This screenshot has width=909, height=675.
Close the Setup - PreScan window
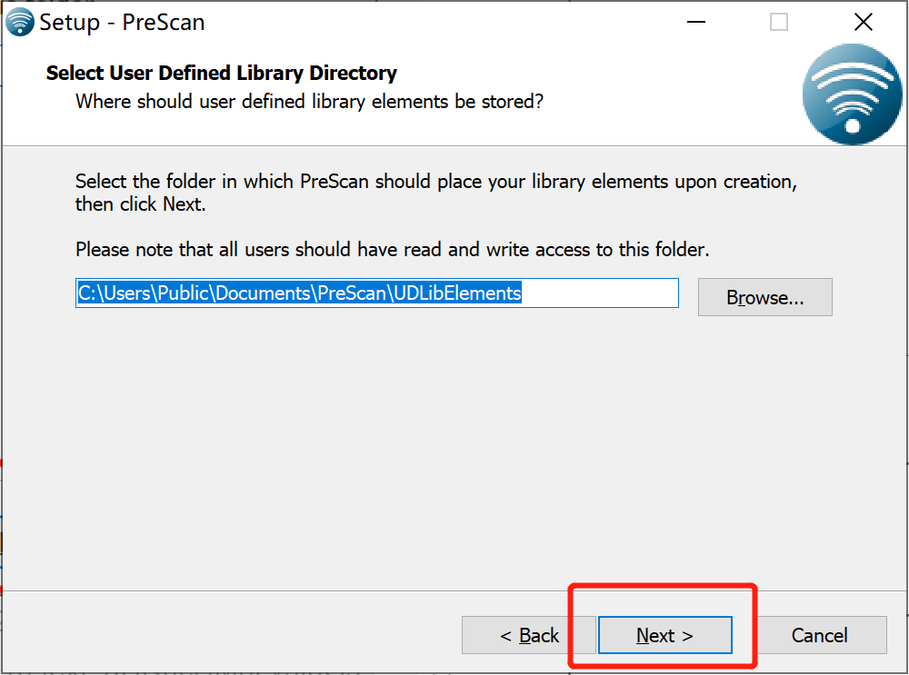pos(864,22)
